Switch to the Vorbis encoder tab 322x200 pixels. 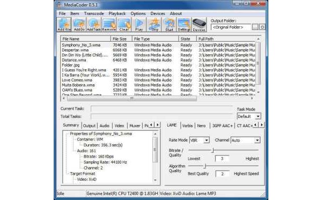187,125
